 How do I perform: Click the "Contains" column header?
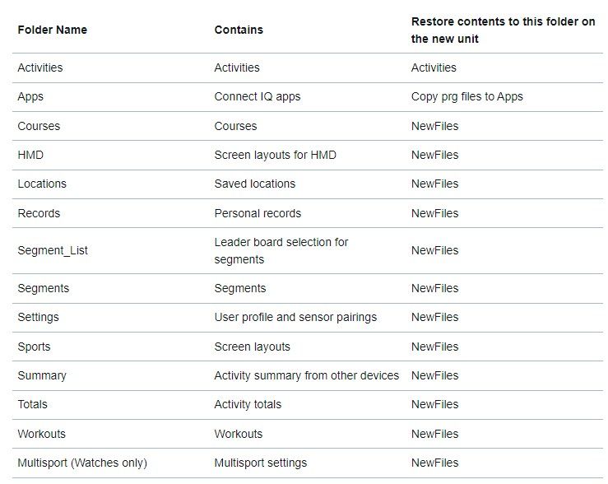coord(239,30)
